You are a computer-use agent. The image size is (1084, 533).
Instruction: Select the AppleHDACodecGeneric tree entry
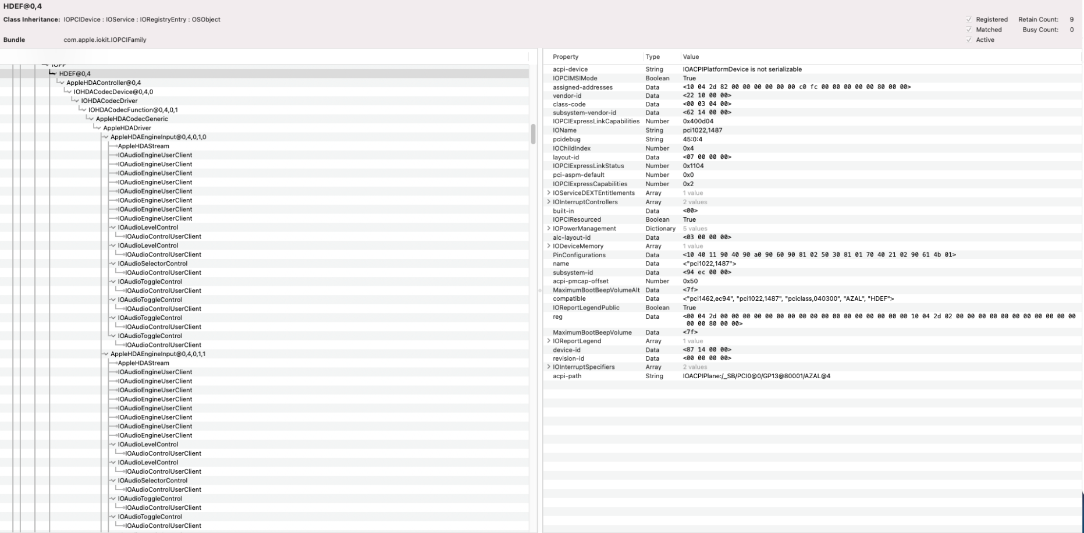131,119
